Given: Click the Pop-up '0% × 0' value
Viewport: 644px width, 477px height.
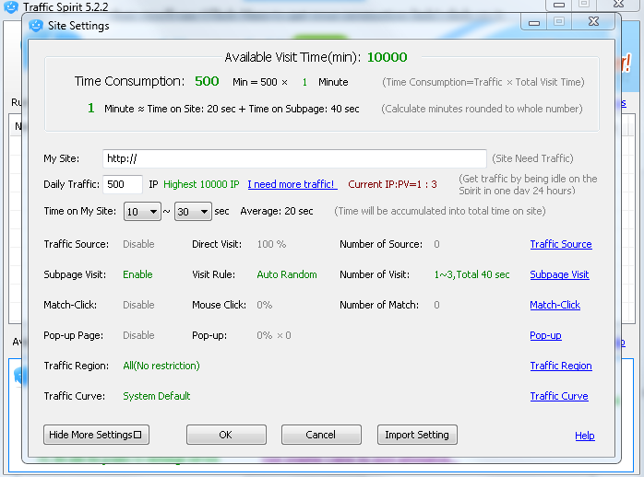Looking at the screenshot, I should click(x=274, y=335).
